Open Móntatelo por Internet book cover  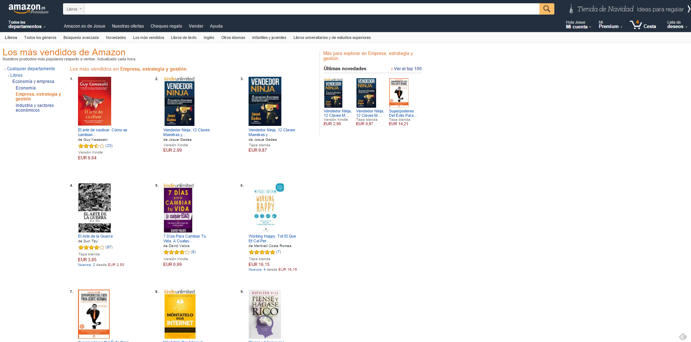(180, 314)
